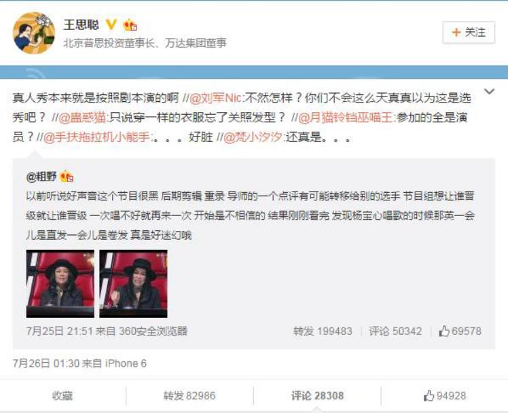The image size is (508, 413).
Task: Open original post's 转发 199483 link
Action: [323, 331]
